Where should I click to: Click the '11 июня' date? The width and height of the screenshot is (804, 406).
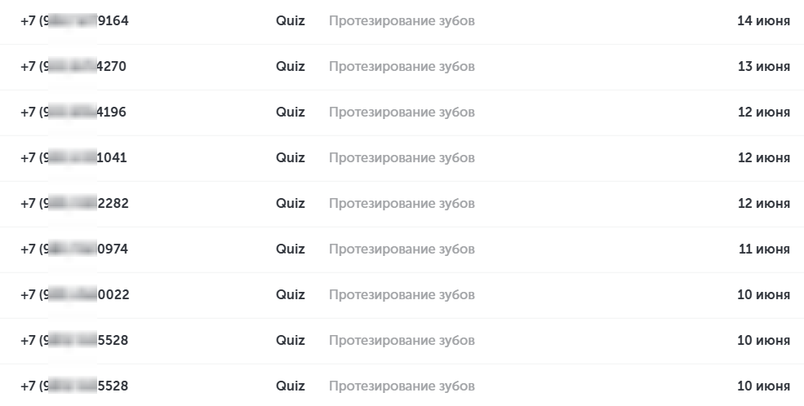(x=764, y=249)
